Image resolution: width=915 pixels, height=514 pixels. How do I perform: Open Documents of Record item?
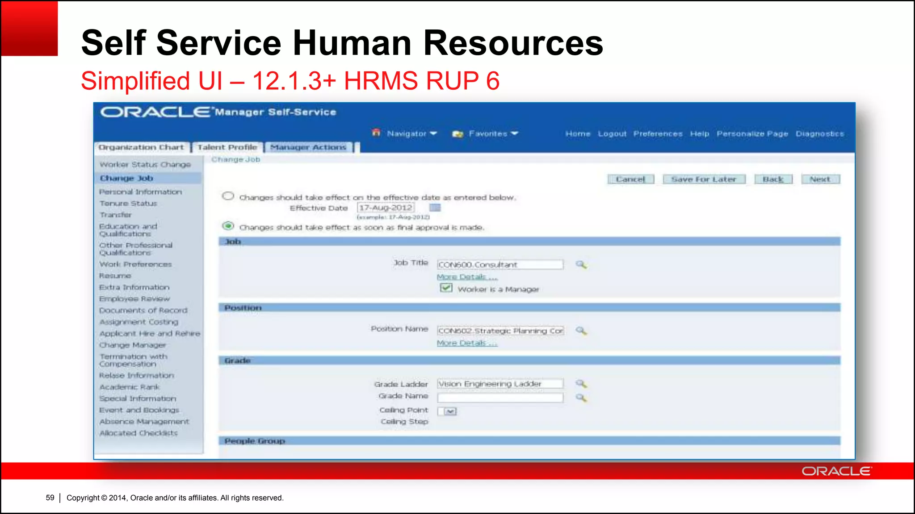[x=143, y=311]
